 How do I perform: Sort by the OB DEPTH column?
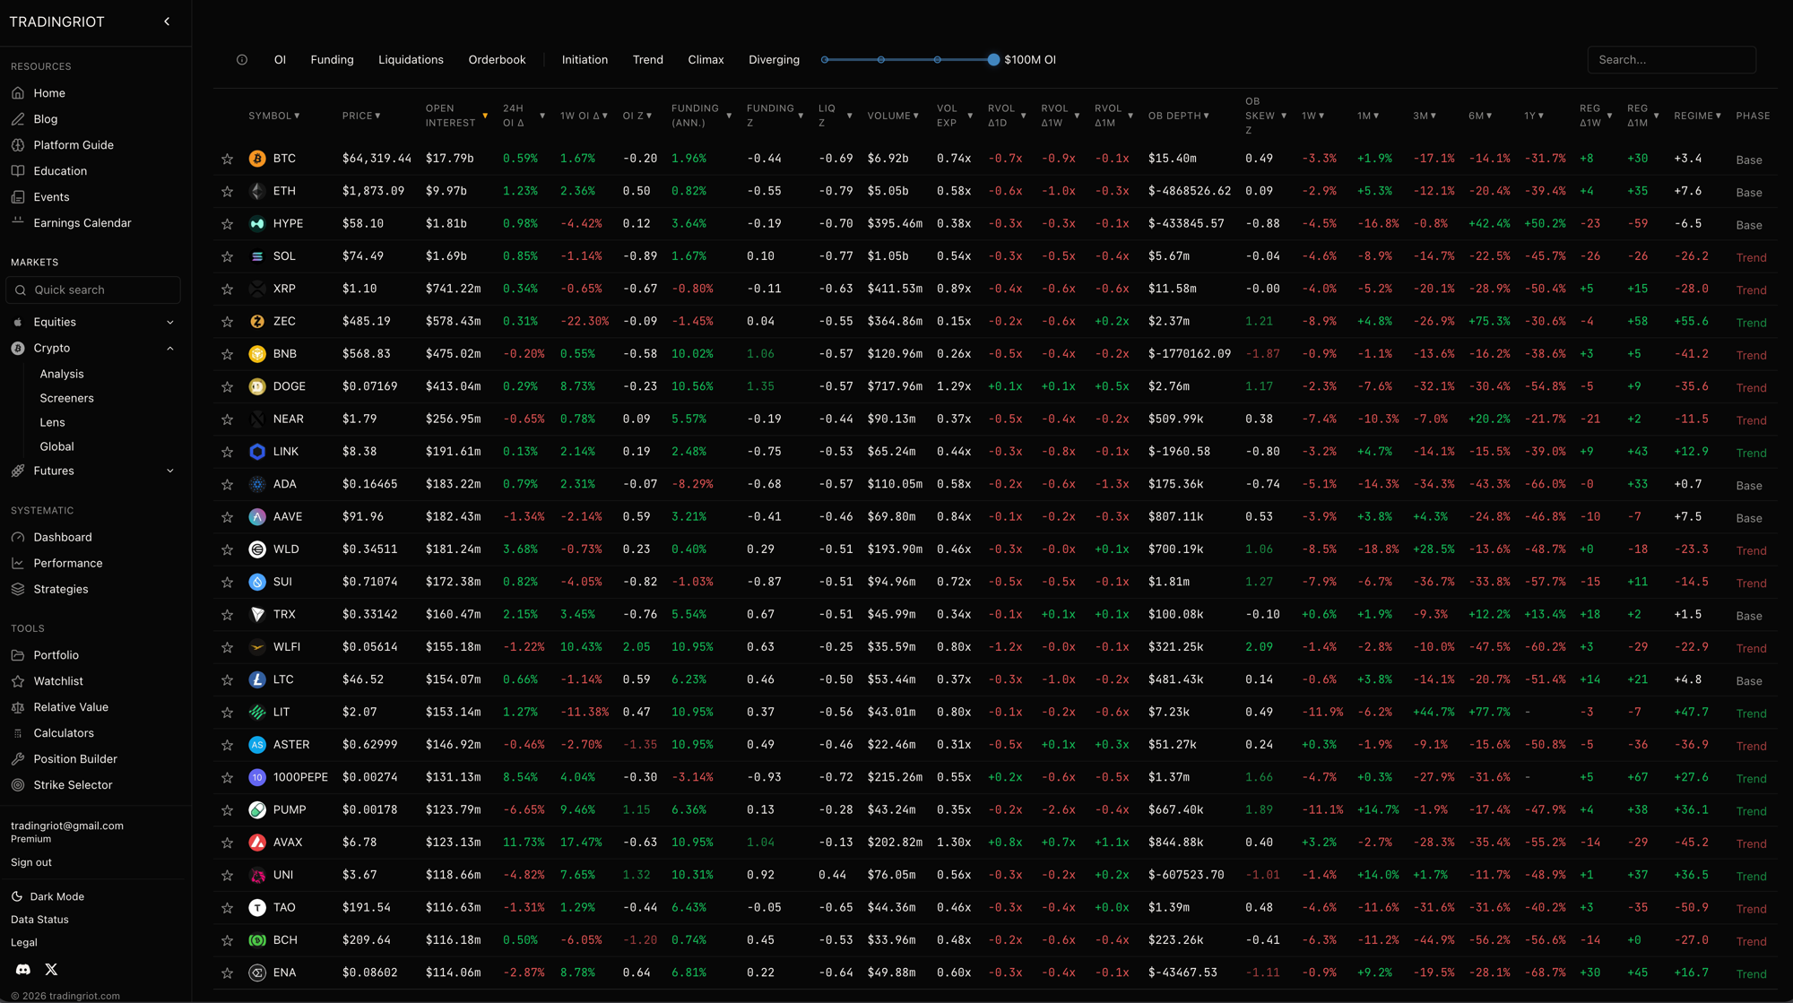point(1179,116)
